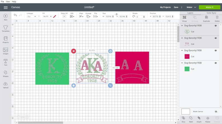Select the green K sorority design on the canvas
The image size is (222, 124).
click(x=52, y=69)
